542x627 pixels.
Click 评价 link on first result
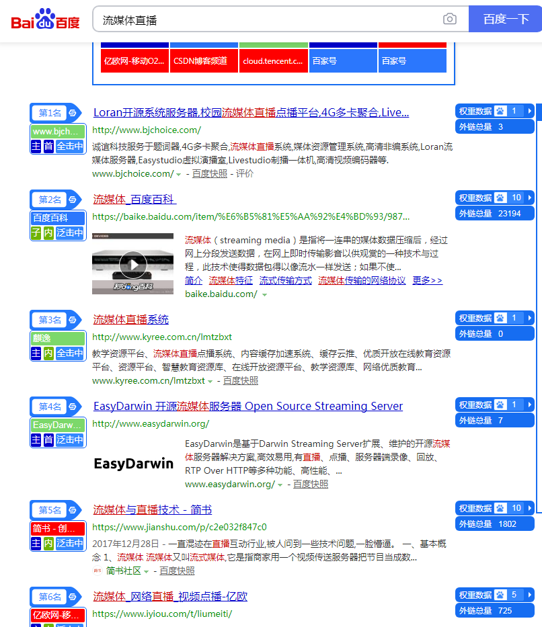coord(244,174)
